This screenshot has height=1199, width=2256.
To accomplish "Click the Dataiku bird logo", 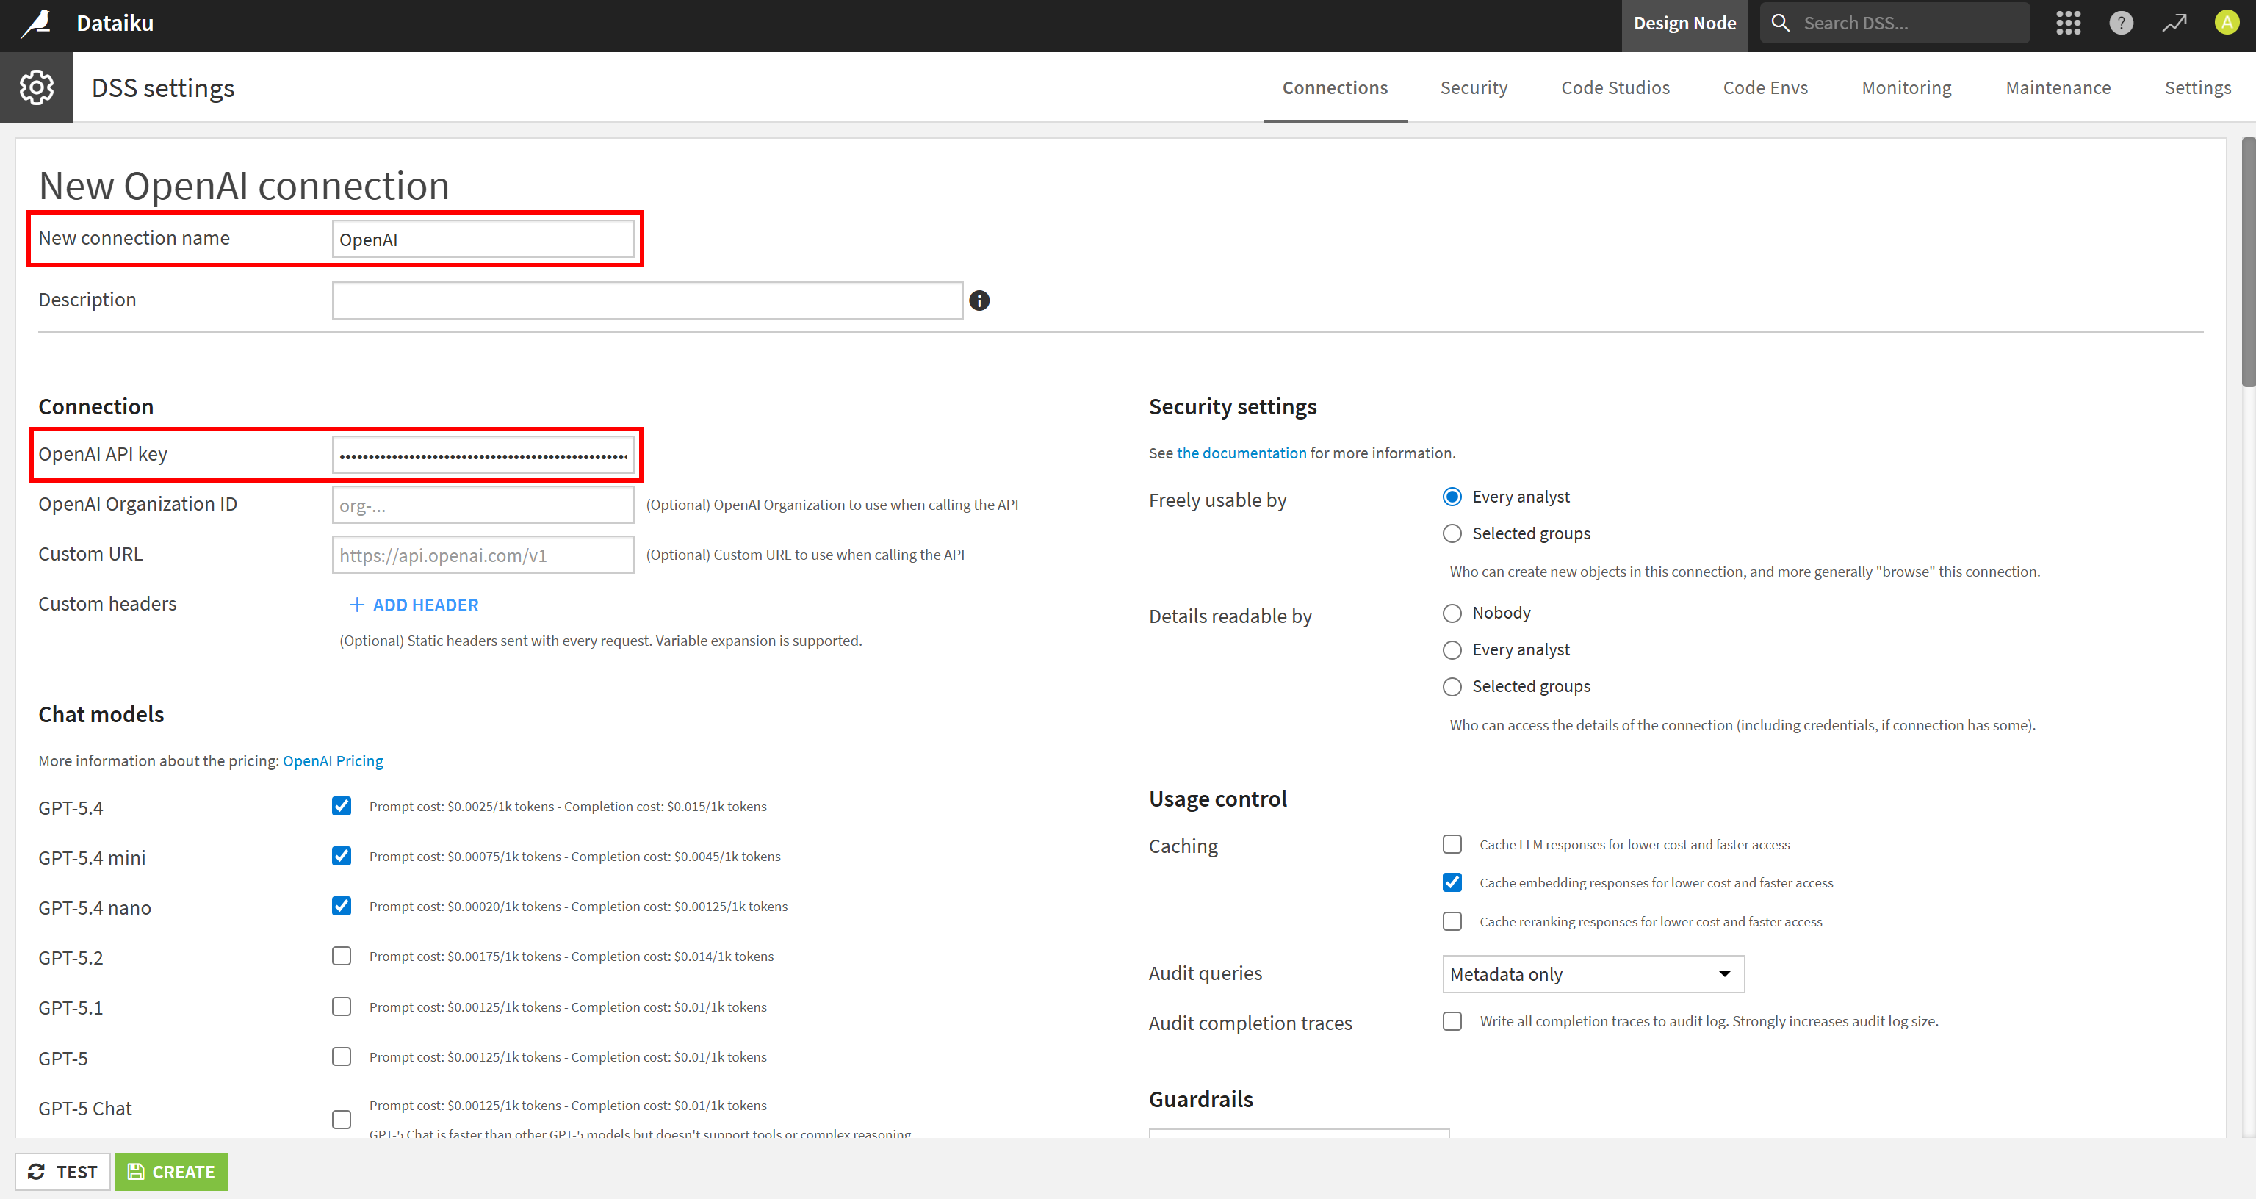I will pos(37,24).
